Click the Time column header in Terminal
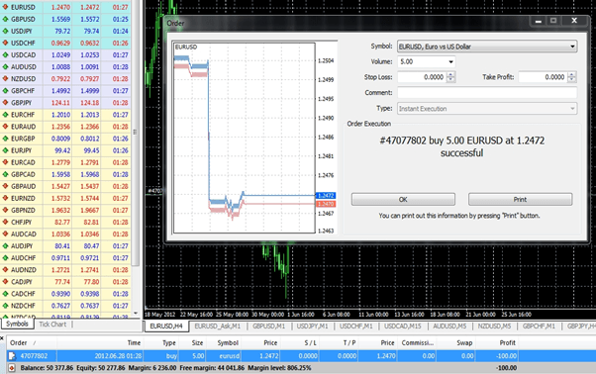Image resolution: width=596 pixels, height=374 pixels. pos(100,343)
